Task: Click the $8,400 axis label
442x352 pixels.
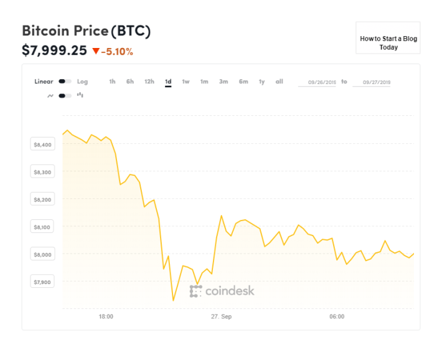Action: pyautogui.click(x=42, y=144)
